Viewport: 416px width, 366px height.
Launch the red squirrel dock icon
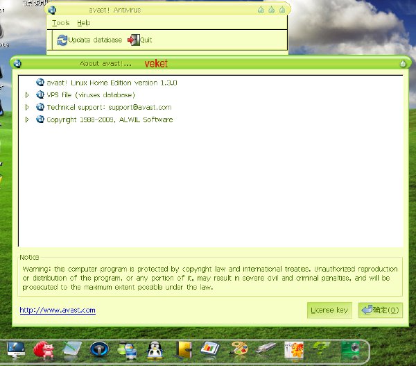[44, 349]
